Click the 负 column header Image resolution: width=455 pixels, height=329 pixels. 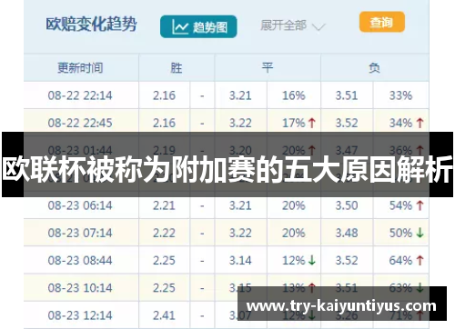[x=374, y=67]
